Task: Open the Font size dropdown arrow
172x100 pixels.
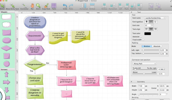Action: coord(152,25)
